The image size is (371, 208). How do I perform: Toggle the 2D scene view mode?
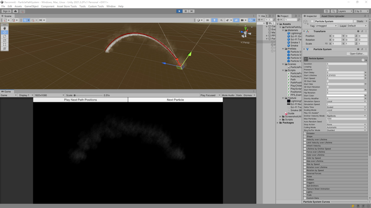[x=207, y=20]
